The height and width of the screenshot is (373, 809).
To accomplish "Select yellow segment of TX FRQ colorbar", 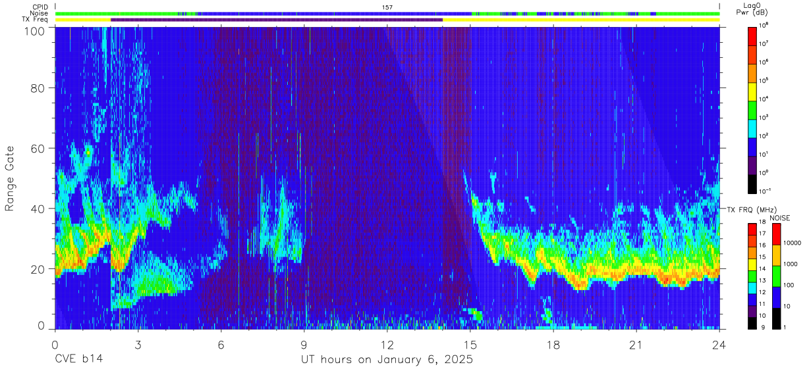I will tap(753, 264).
